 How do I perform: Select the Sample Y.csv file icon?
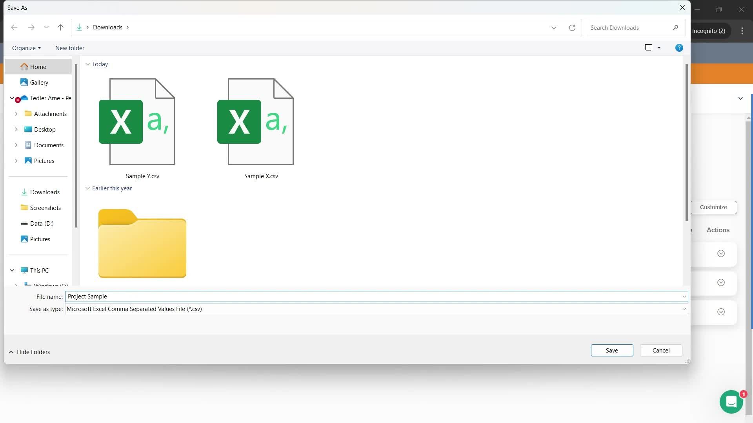[x=137, y=122]
